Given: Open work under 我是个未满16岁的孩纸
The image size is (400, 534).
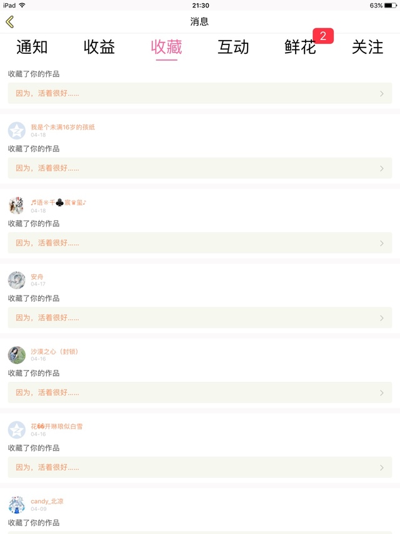Looking at the screenshot, I should [x=199, y=168].
